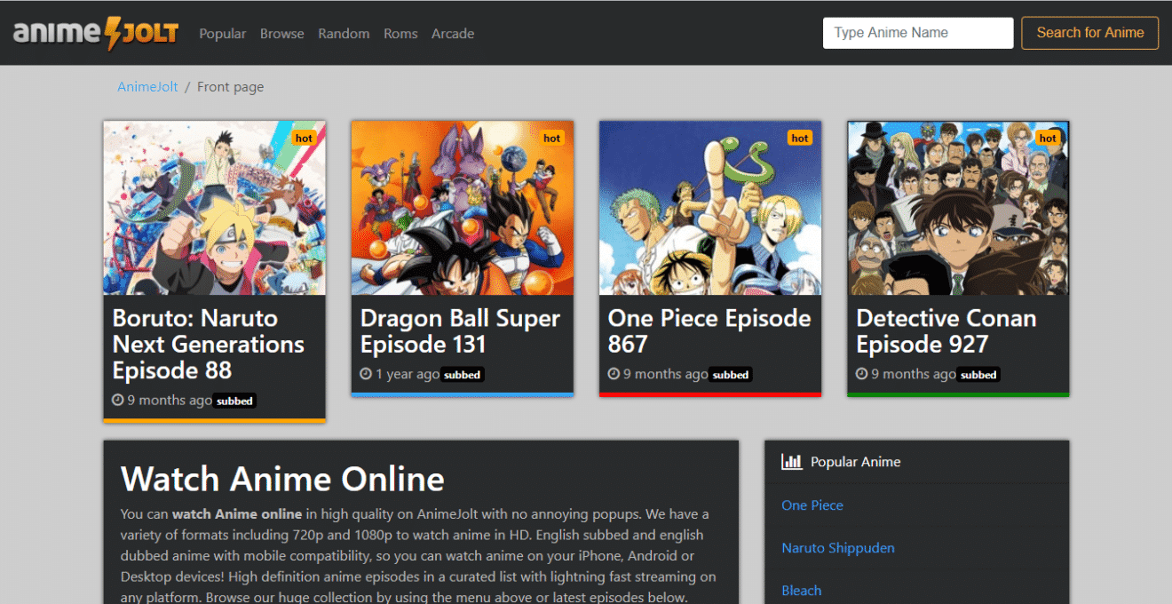The height and width of the screenshot is (604, 1172).
Task: Click the subbed badge on One Piece card
Action: [x=731, y=375]
